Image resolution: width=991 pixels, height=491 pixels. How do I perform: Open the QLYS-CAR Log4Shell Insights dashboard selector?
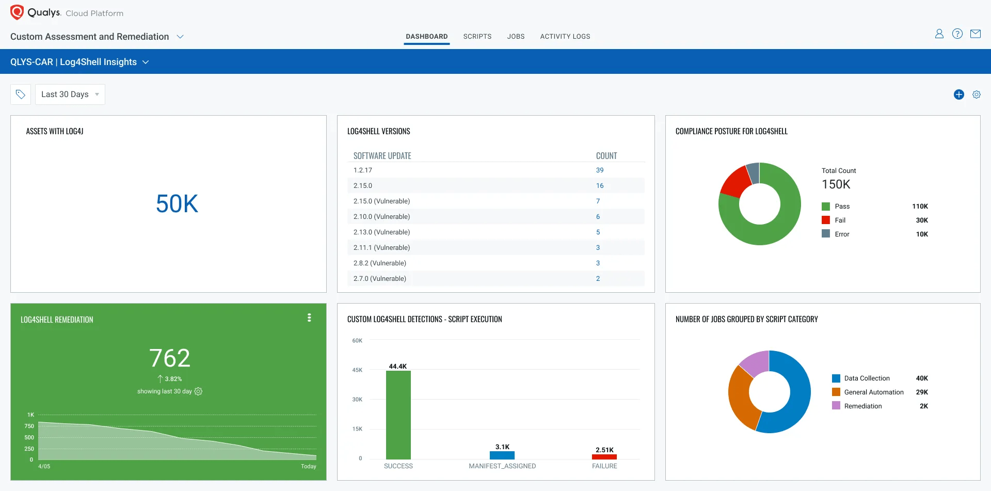(146, 61)
